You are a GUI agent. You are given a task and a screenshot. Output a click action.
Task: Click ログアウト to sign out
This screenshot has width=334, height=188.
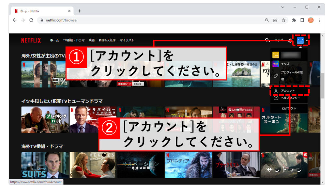(x=289, y=108)
